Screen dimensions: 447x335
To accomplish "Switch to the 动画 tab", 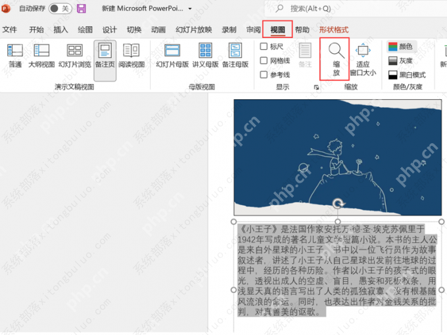I will pos(158,30).
